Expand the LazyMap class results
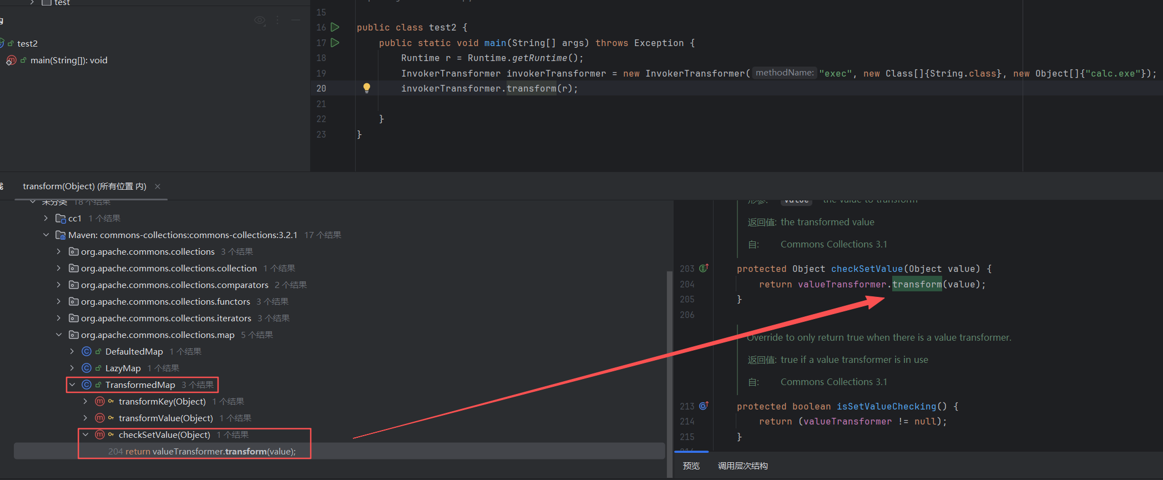1163x480 pixels. point(72,368)
